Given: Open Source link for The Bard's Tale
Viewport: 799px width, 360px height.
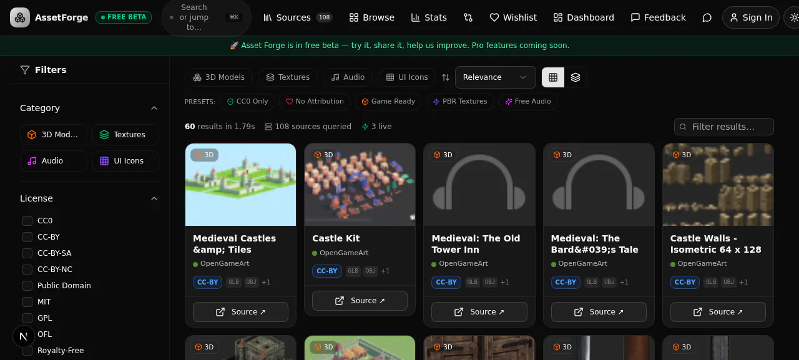Looking at the screenshot, I should coord(599,312).
